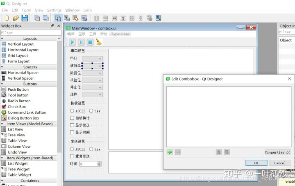The height and width of the screenshot is (186, 295).
Task: Collapse Item Widgets (Item-Based) category
Action: [x=2, y=158]
